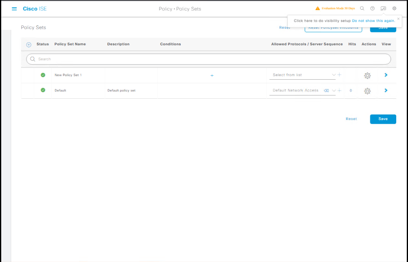The height and width of the screenshot is (262, 408).
Task: Click the View column header
Action: (386, 44)
